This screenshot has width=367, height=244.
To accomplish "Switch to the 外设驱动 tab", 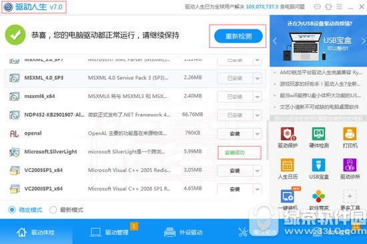I will 183,232.
